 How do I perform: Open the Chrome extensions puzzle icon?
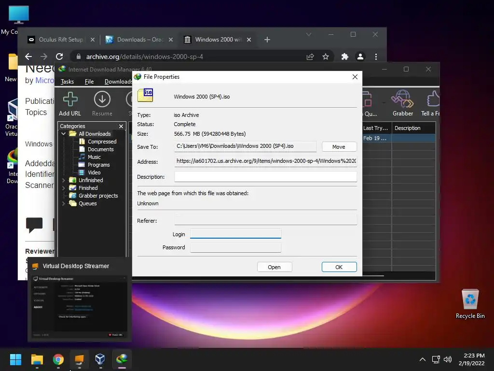pyautogui.click(x=344, y=57)
